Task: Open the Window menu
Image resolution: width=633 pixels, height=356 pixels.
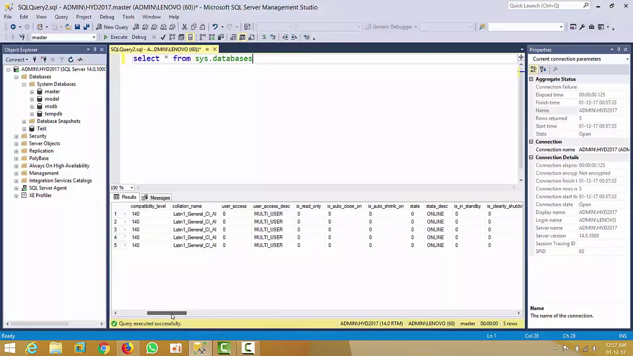Action: 151,16
